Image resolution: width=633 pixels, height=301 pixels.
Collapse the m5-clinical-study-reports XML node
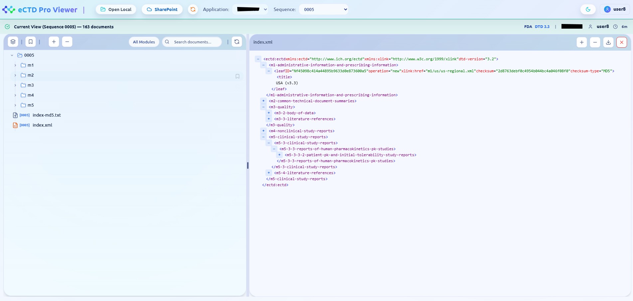263,137
